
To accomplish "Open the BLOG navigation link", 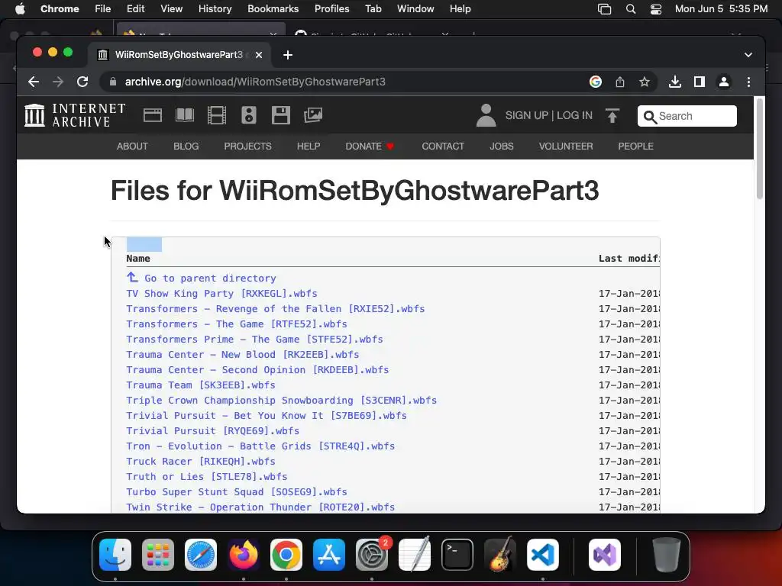I will pyautogui.click(x=186, y=146).
